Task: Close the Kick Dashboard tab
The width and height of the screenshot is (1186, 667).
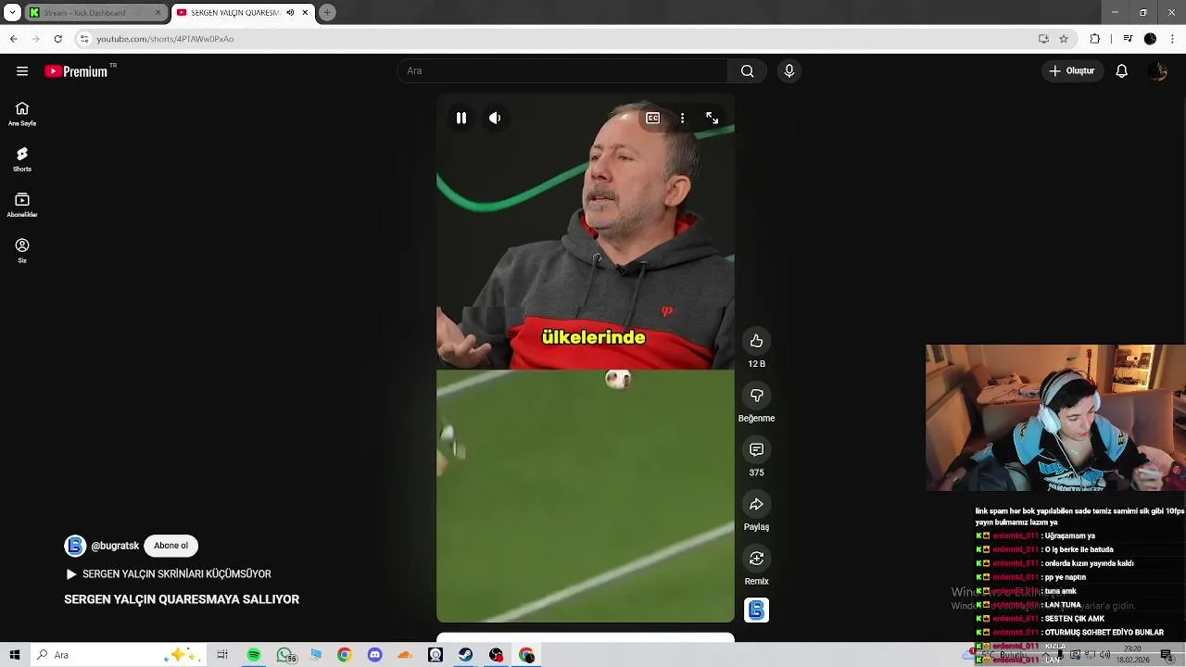Action: (x=158, y=13)
